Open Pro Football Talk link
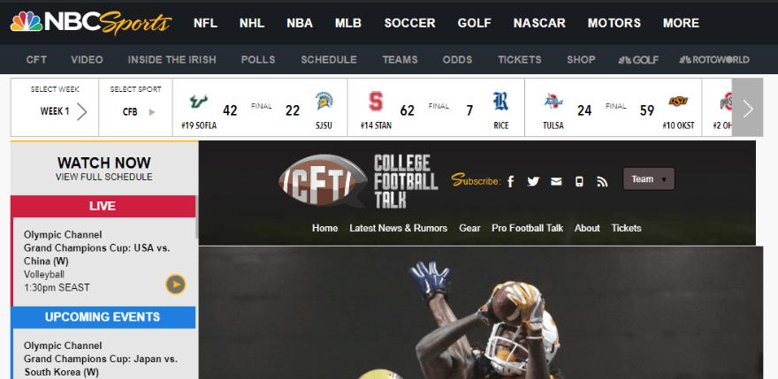 (528, 228)
